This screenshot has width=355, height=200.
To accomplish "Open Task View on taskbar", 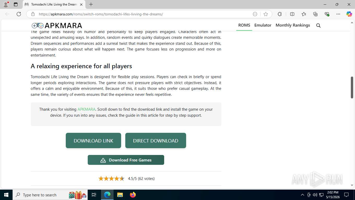I will pos(94,195).
